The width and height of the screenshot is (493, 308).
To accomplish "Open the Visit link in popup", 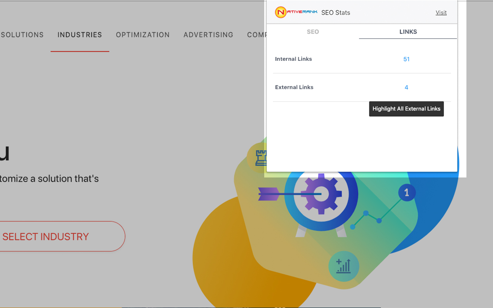I will click(441, 12).
